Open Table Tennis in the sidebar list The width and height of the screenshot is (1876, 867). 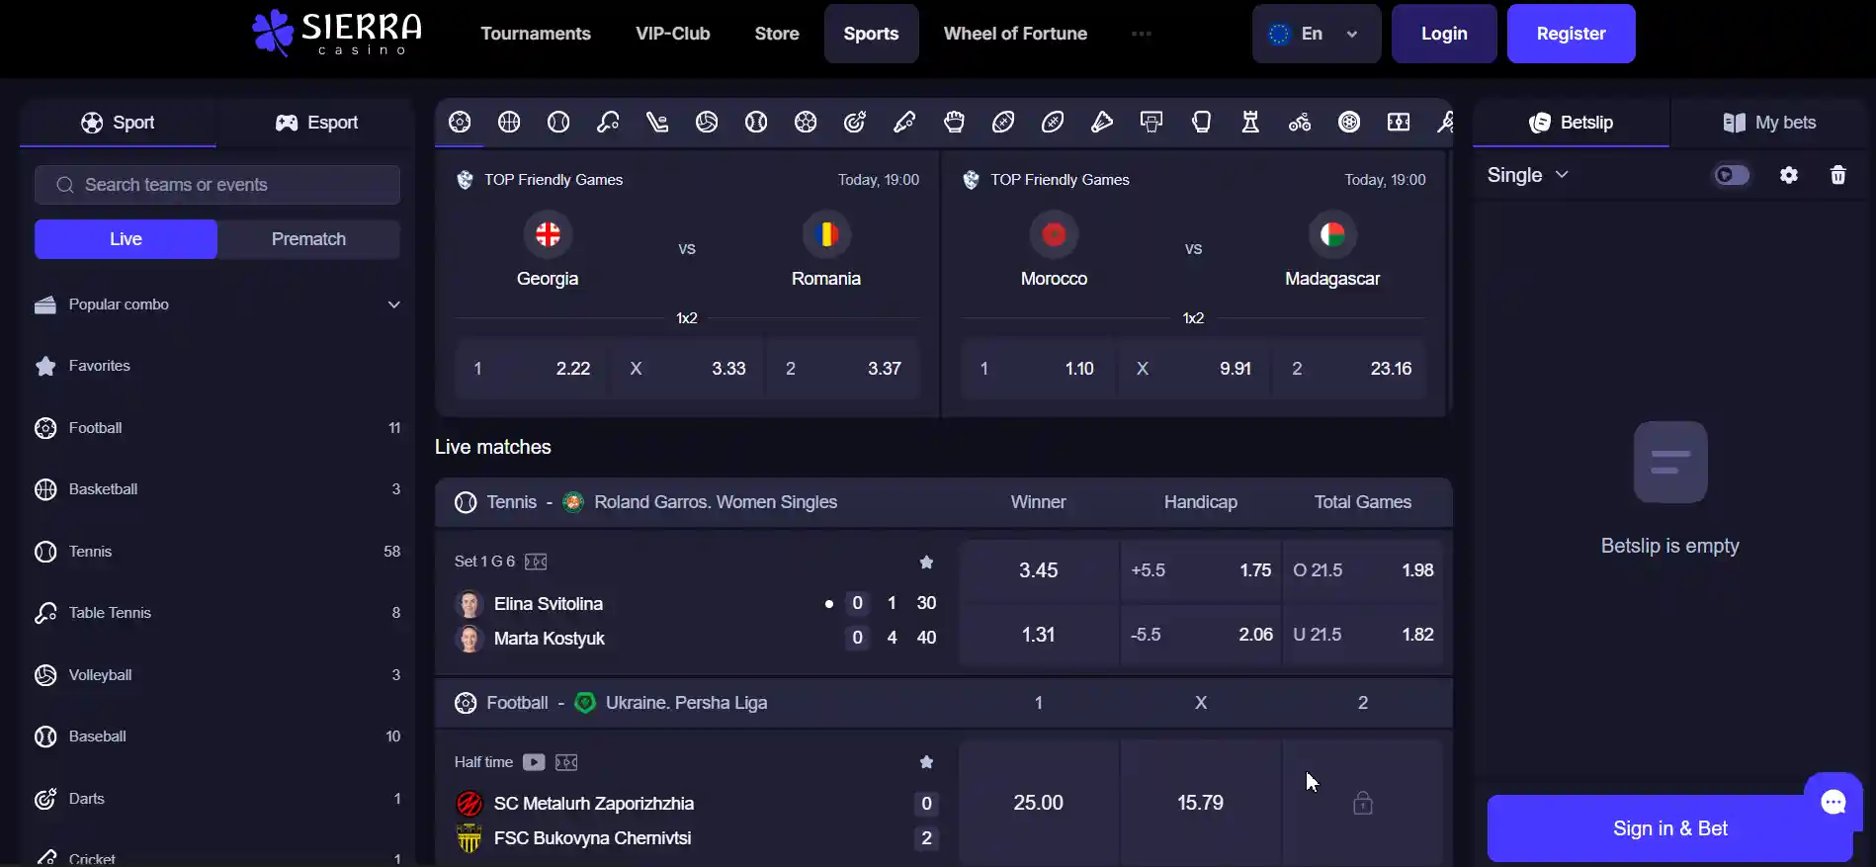[217, 613]
